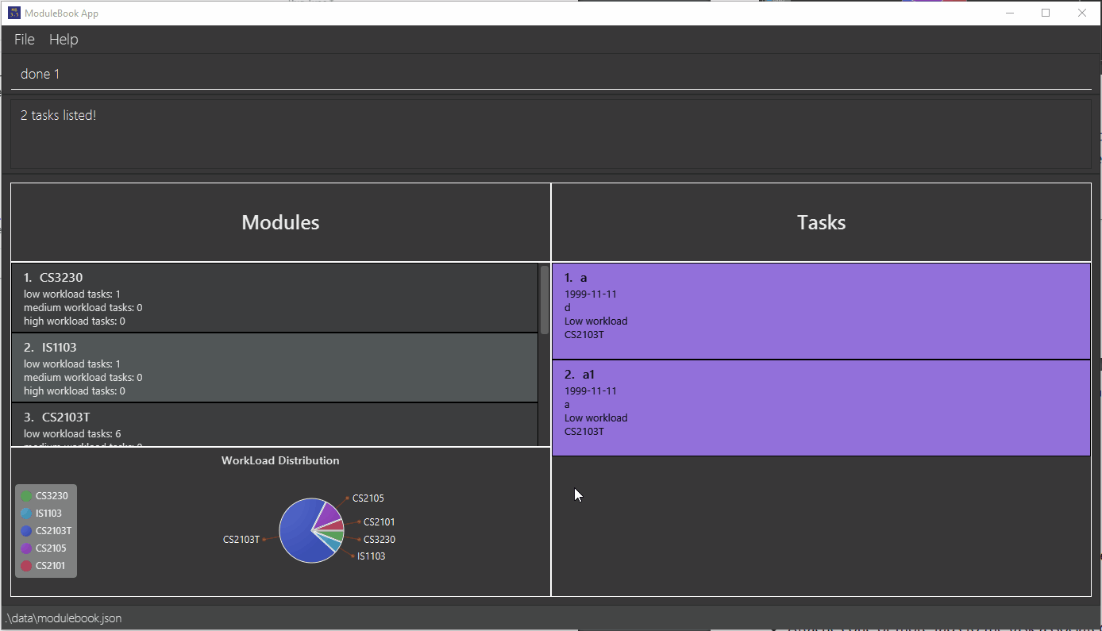Viewport: 1102px width, 631px height.
Task: Click 'medium workload tasks: 0' under CS3230
Action: [83, 308]
